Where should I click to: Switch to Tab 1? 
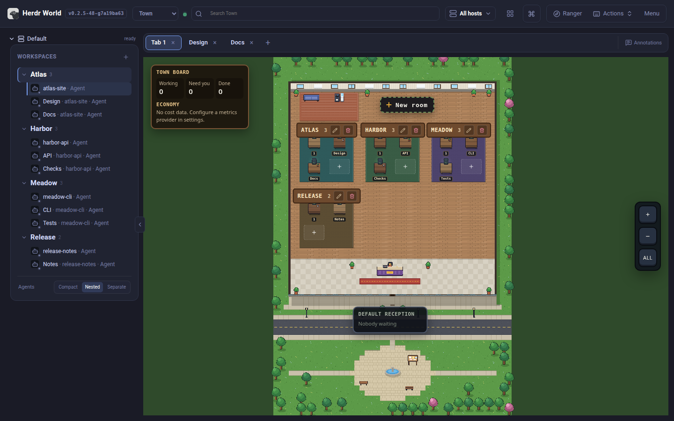tap(158, 43)
